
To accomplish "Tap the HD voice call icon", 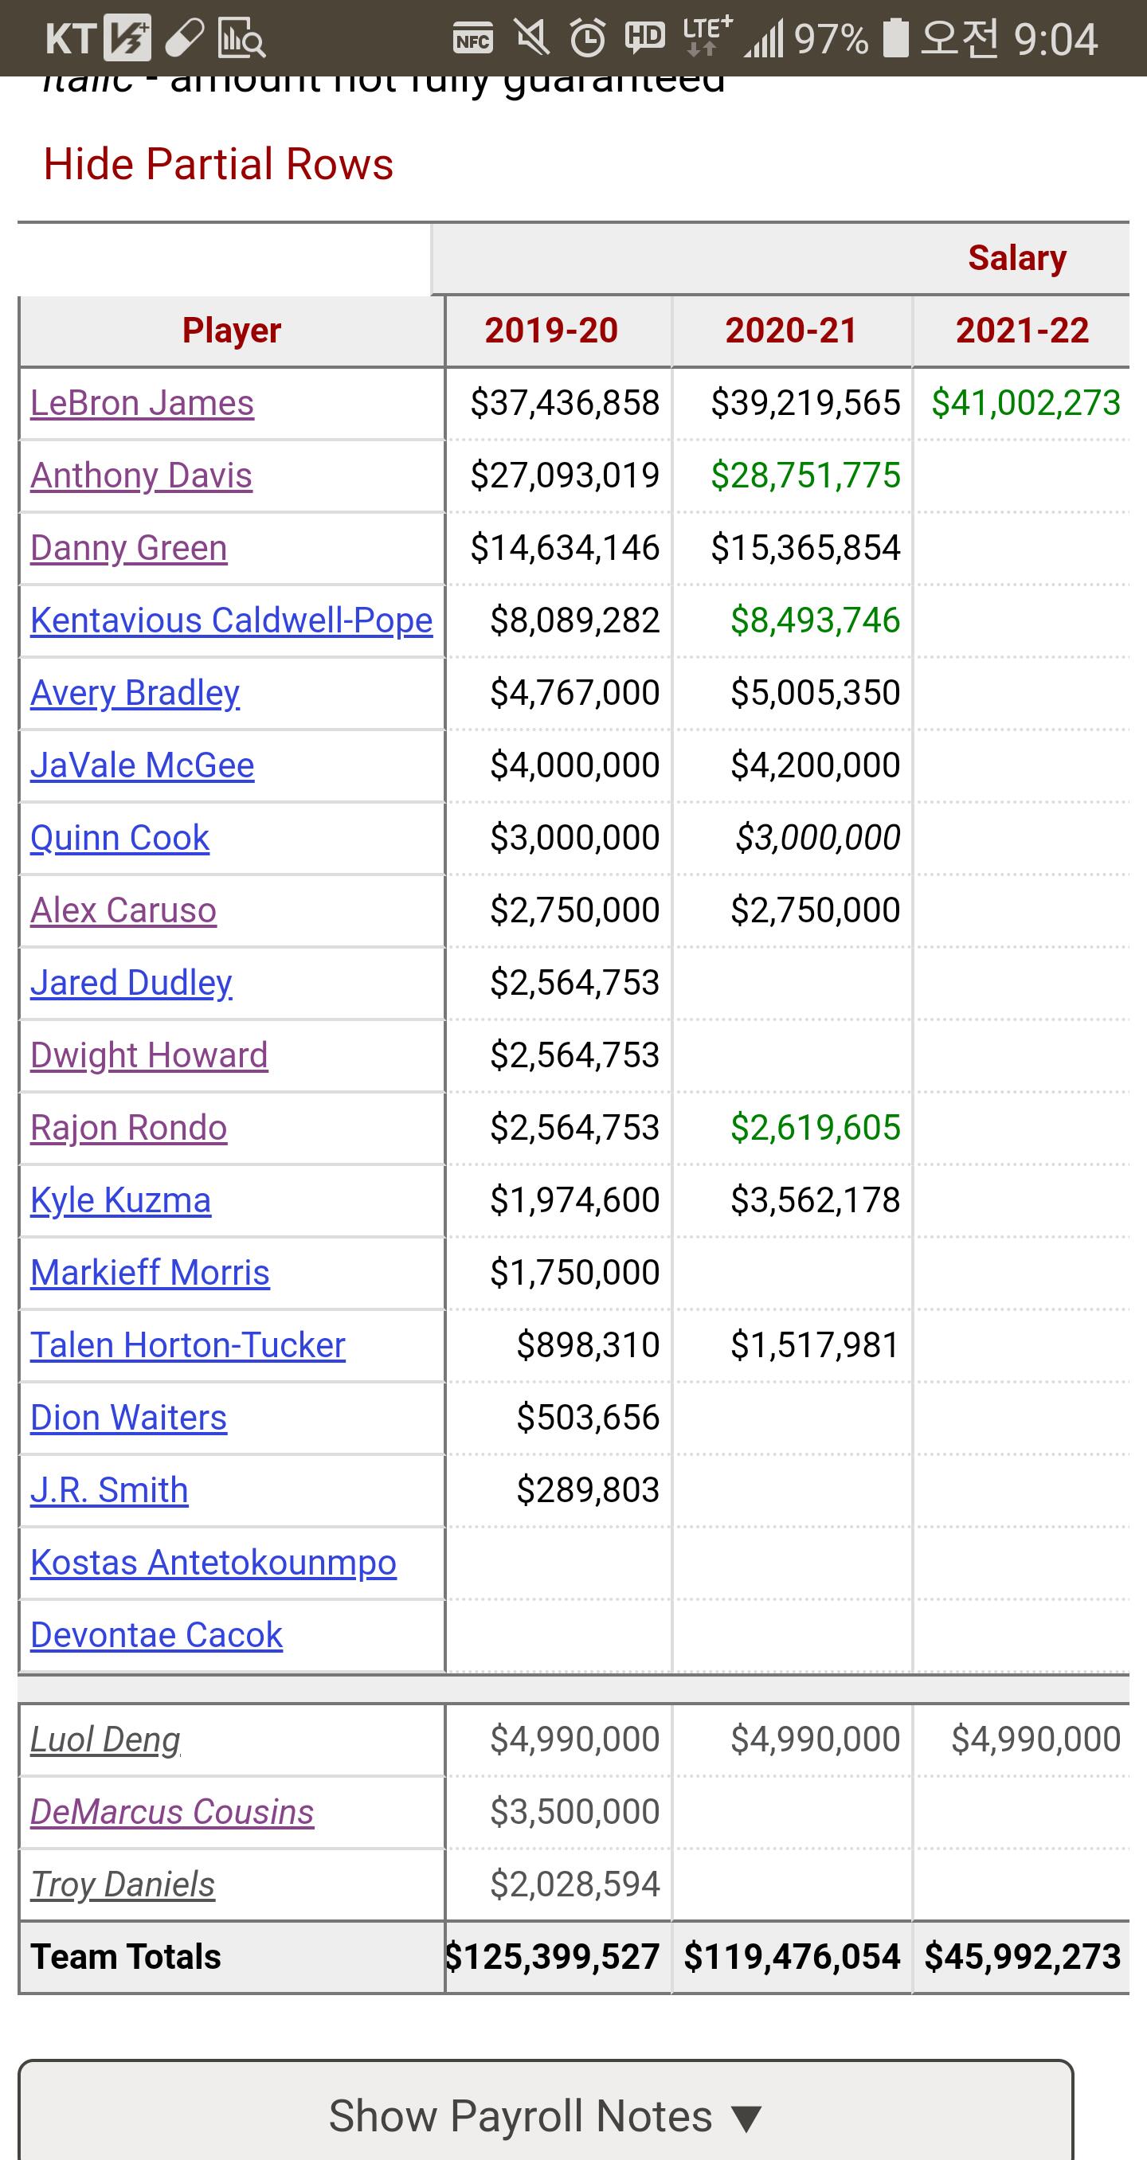I will 644,38.
